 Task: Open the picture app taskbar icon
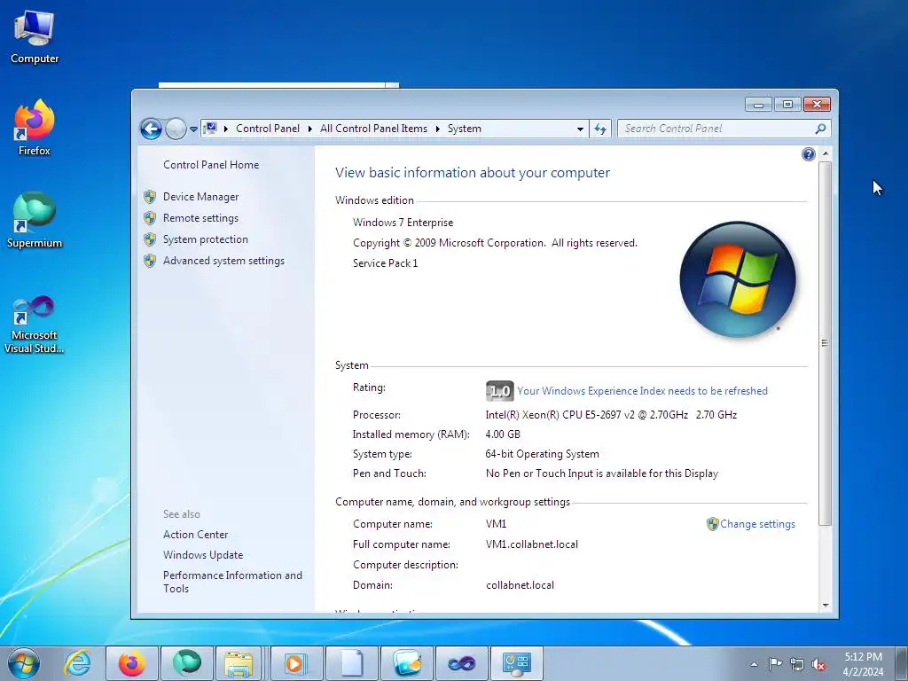pos(406,663)
